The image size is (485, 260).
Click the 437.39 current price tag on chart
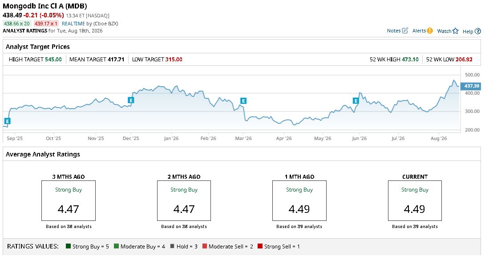coord(471,86)
